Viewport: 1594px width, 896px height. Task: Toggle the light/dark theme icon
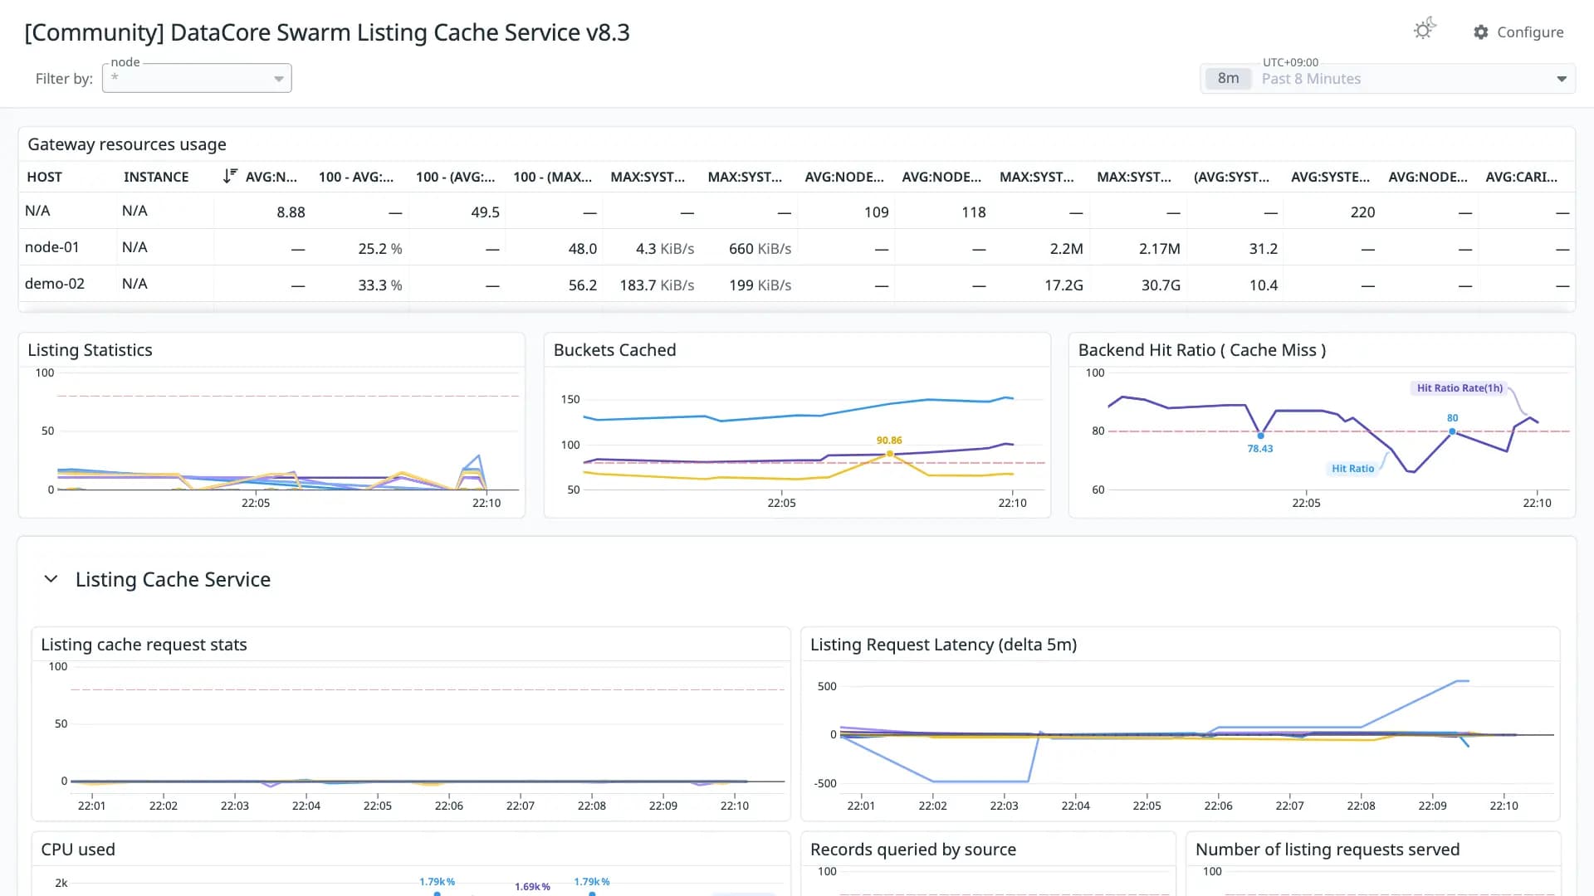point(1425,30)
